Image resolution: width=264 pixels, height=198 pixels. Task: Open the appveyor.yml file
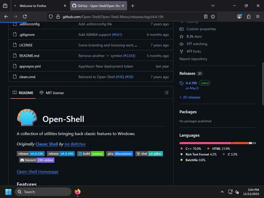[30, 66]
